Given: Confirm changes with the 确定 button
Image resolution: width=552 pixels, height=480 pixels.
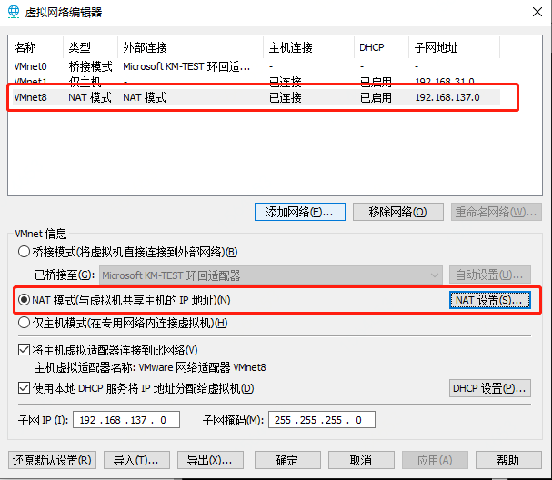Looking at the screenshot, I should tap(286, 460).
